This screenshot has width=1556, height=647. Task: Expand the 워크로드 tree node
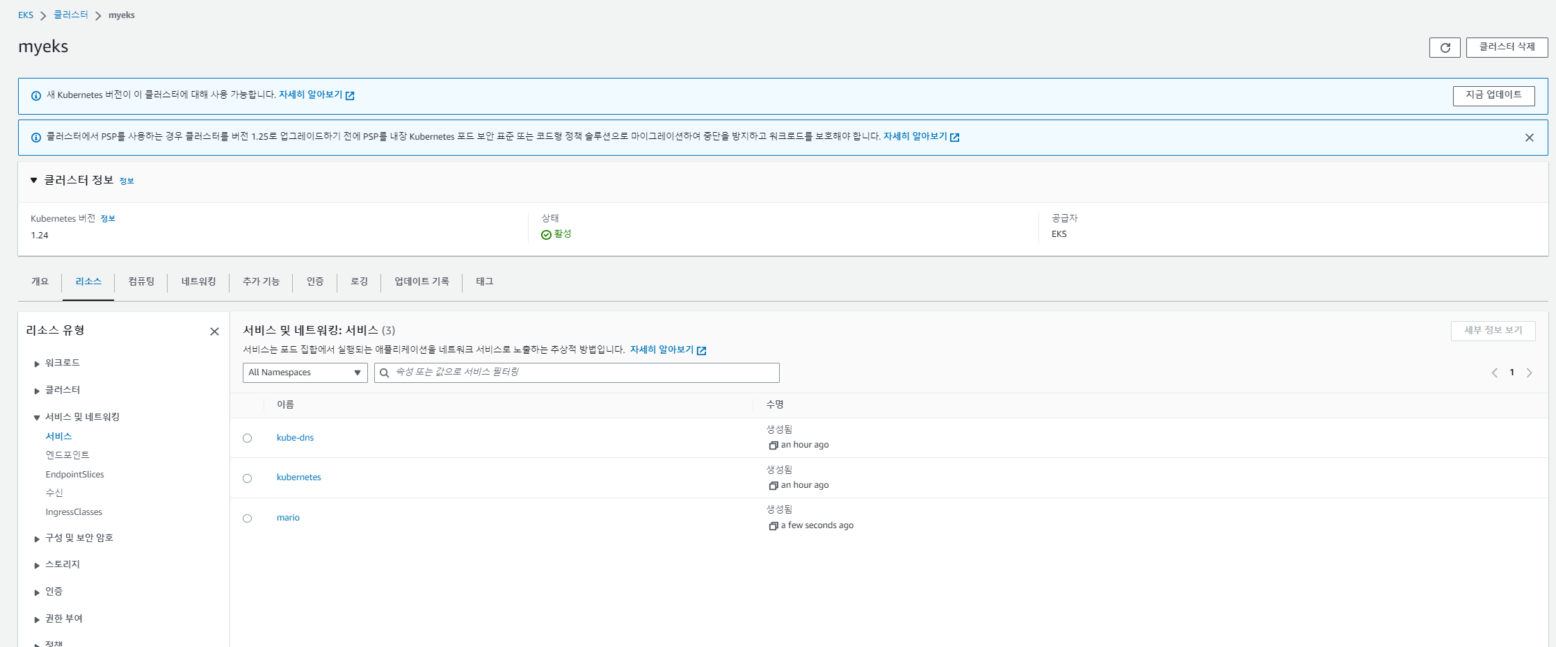37,363
